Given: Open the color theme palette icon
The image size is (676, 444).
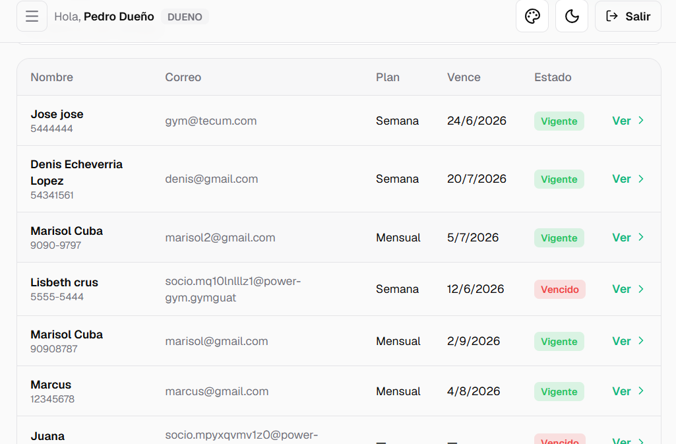Looking at the screenshot, I should click(532, 16).
